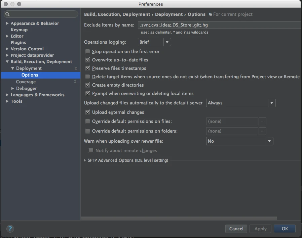
Task: Click the Apply button
Action: pos(260,229)
